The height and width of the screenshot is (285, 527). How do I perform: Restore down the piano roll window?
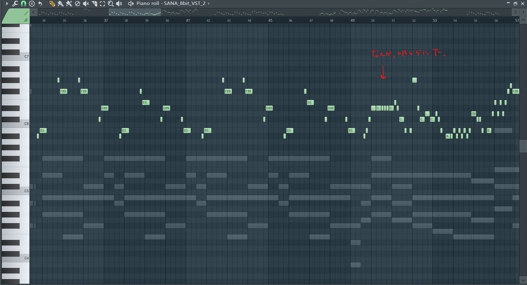515,4
